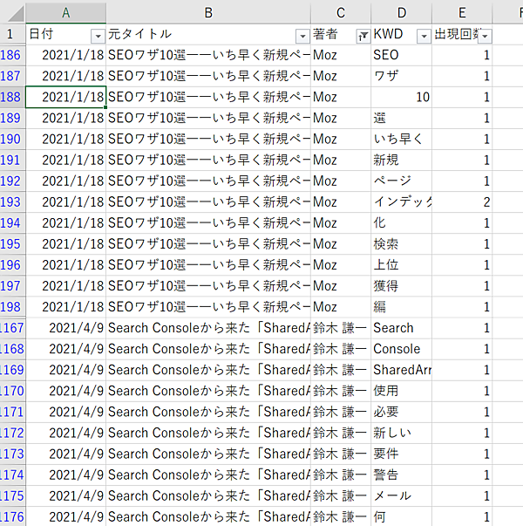Click the count cell showing 2 in row 193
523x526 pixels.
(x=462, y=202)
